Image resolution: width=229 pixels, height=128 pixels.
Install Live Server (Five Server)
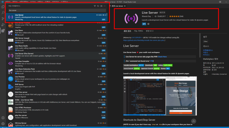pos(104,58)
